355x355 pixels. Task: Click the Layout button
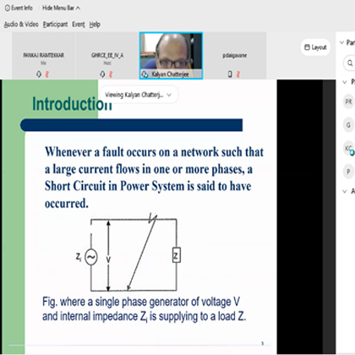pos(315,47)
